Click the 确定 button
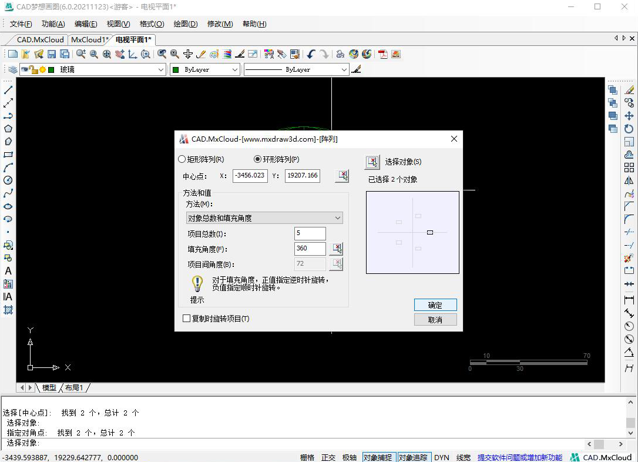The height and width of the screenshot is (462, 638). [x=435, y=305]
